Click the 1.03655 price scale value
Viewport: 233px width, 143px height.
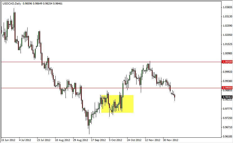tap(227, 7)
